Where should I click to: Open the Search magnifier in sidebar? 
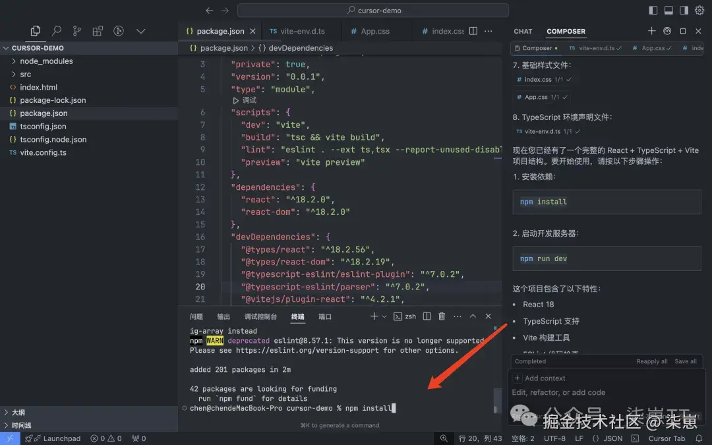click(x=56, y=31)
